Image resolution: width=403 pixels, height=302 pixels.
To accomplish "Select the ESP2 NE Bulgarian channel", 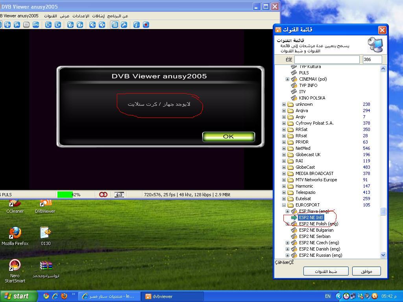I will coord(316,230).
